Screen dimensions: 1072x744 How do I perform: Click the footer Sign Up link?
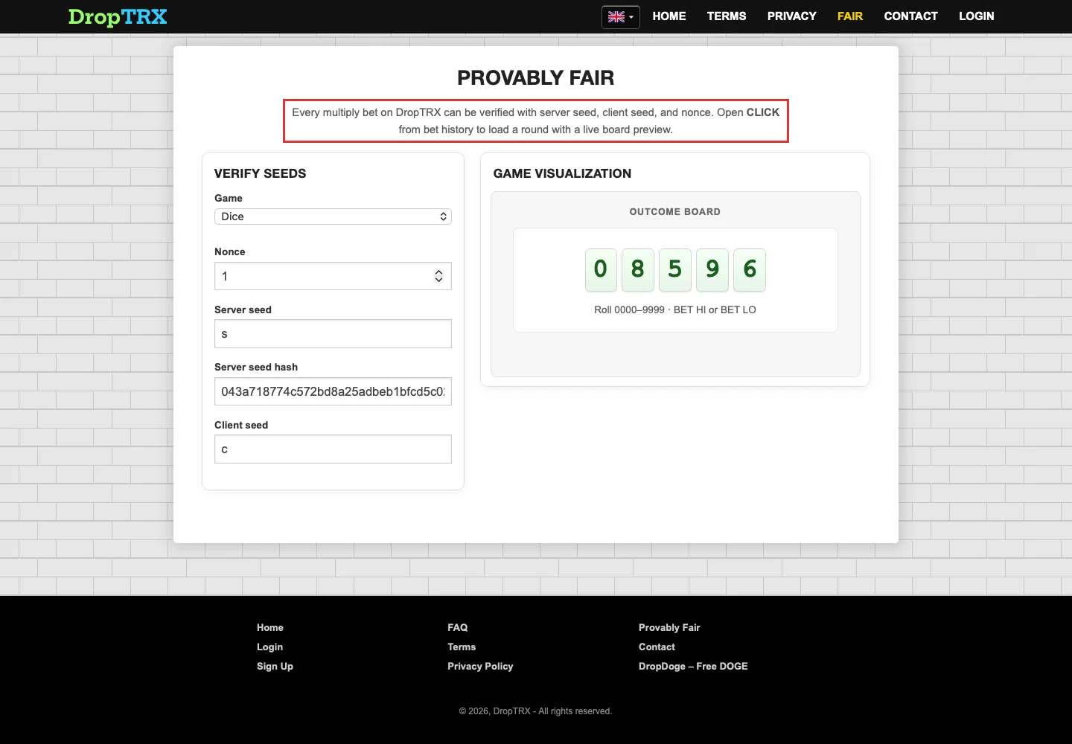[275, 667]
